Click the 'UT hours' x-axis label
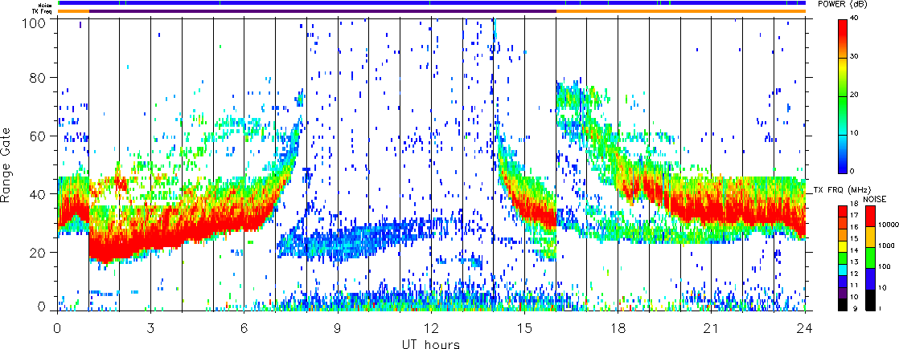This screenshot has height=349, width=899. point(431,344)
